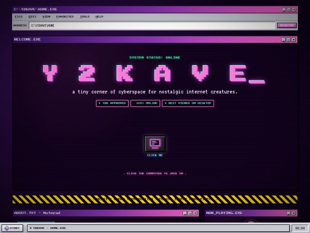Image resolution: width=310 pixels, height=233 pixels.
Task: Click the CLICK ME label under the computer
Action: pyautogui.click(x=155, y=155)
